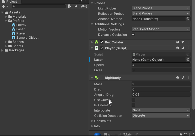The height and width of the screenshot is (136, 195).
Task: Open Project panel three-dot options menu
Action: (x=85, y=1)
